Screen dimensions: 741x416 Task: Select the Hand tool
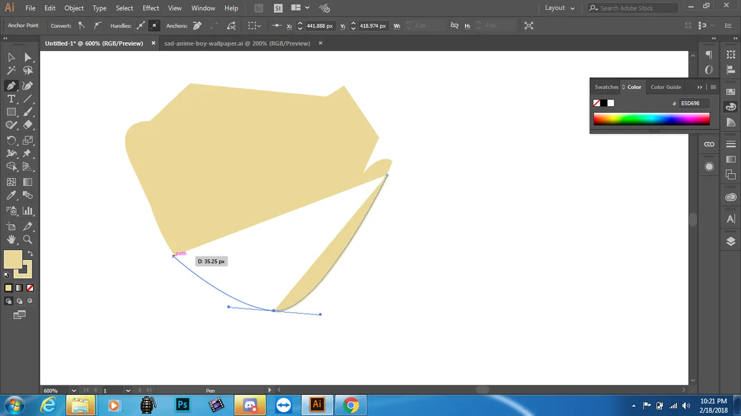[11, 239]
